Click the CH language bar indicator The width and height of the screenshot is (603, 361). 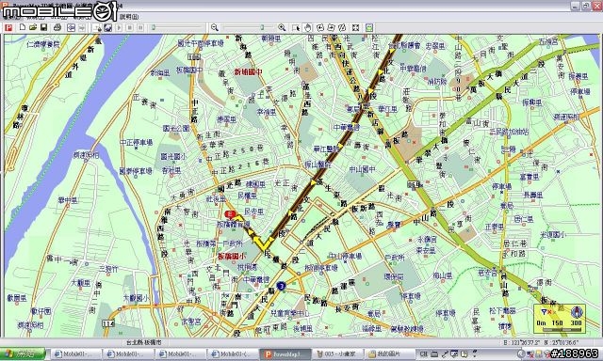coord(423,354)
